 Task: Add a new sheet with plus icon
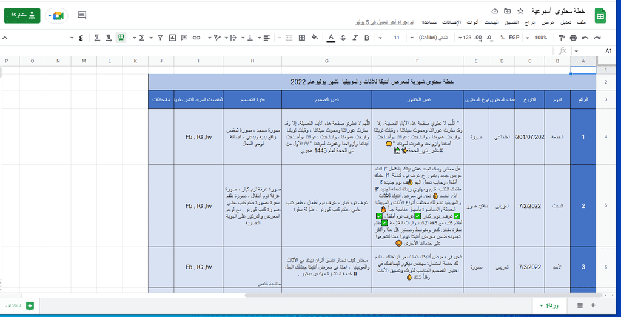[x=593, y=305]
